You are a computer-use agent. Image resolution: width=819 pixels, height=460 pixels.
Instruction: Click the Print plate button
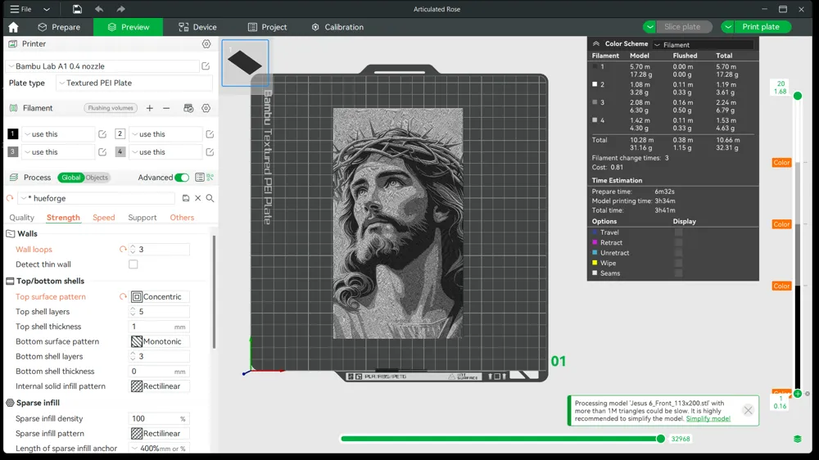pyautogui.click(x=762, y=27)
